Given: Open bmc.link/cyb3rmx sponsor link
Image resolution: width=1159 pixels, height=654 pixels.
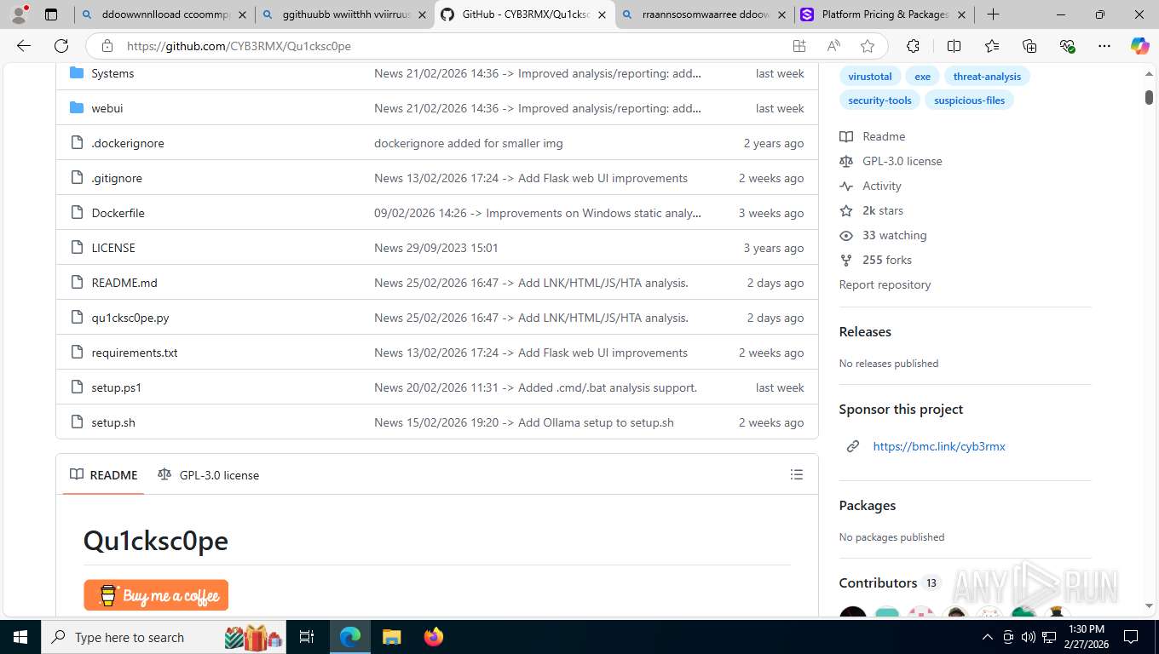Looking at the screenshot, I should [939, 446].
